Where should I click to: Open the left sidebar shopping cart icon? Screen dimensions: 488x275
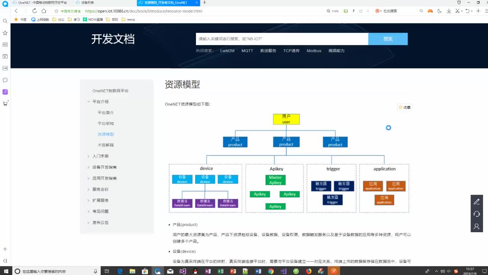coord(5,104)
